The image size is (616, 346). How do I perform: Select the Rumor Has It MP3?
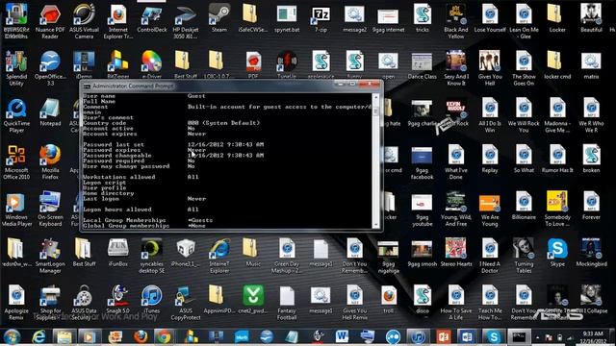(x=557, y=159)
